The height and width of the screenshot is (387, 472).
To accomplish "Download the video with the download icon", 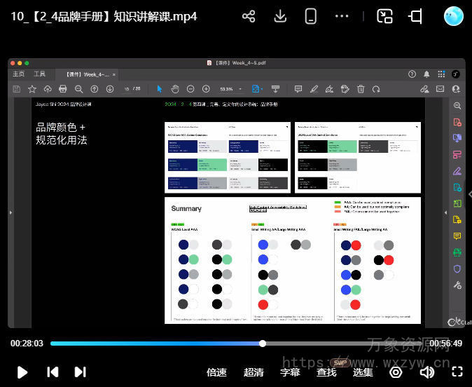I will pyautogui.click(x=280, y=16).
